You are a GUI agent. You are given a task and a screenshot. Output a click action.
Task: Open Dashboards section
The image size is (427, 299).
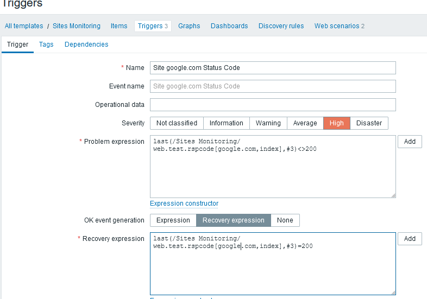click(x=229, y=26)
